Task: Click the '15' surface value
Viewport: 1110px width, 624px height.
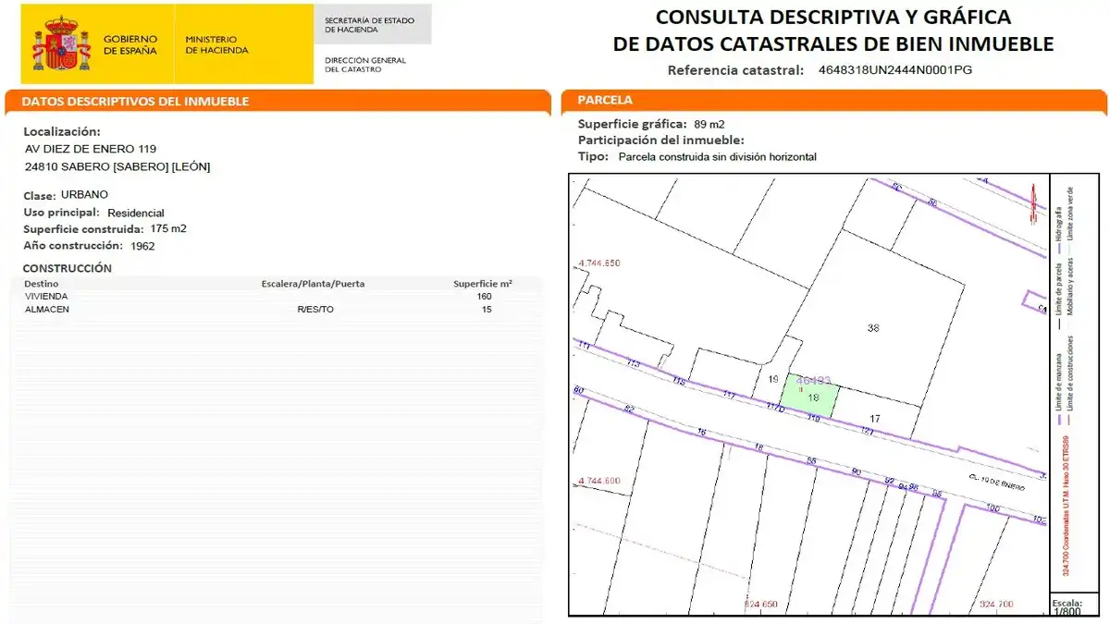Action: point(487,310)
